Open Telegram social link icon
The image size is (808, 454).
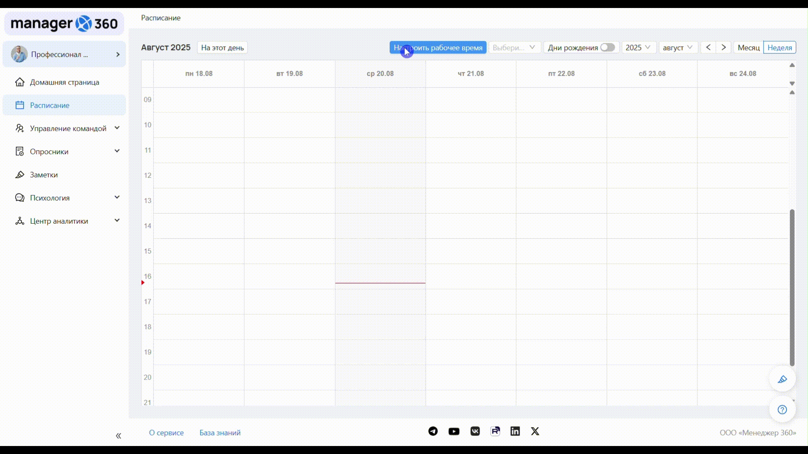(433, 431)
